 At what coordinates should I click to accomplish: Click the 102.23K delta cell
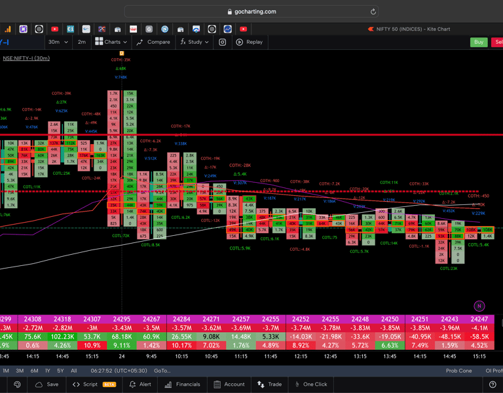(x=62, y=337)
